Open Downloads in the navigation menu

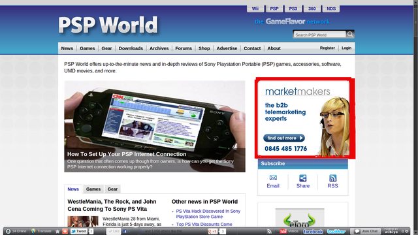point(131,48)
